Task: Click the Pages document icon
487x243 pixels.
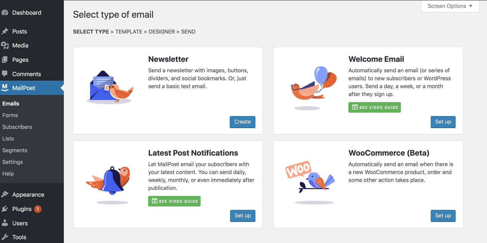Action: (6, 60)
